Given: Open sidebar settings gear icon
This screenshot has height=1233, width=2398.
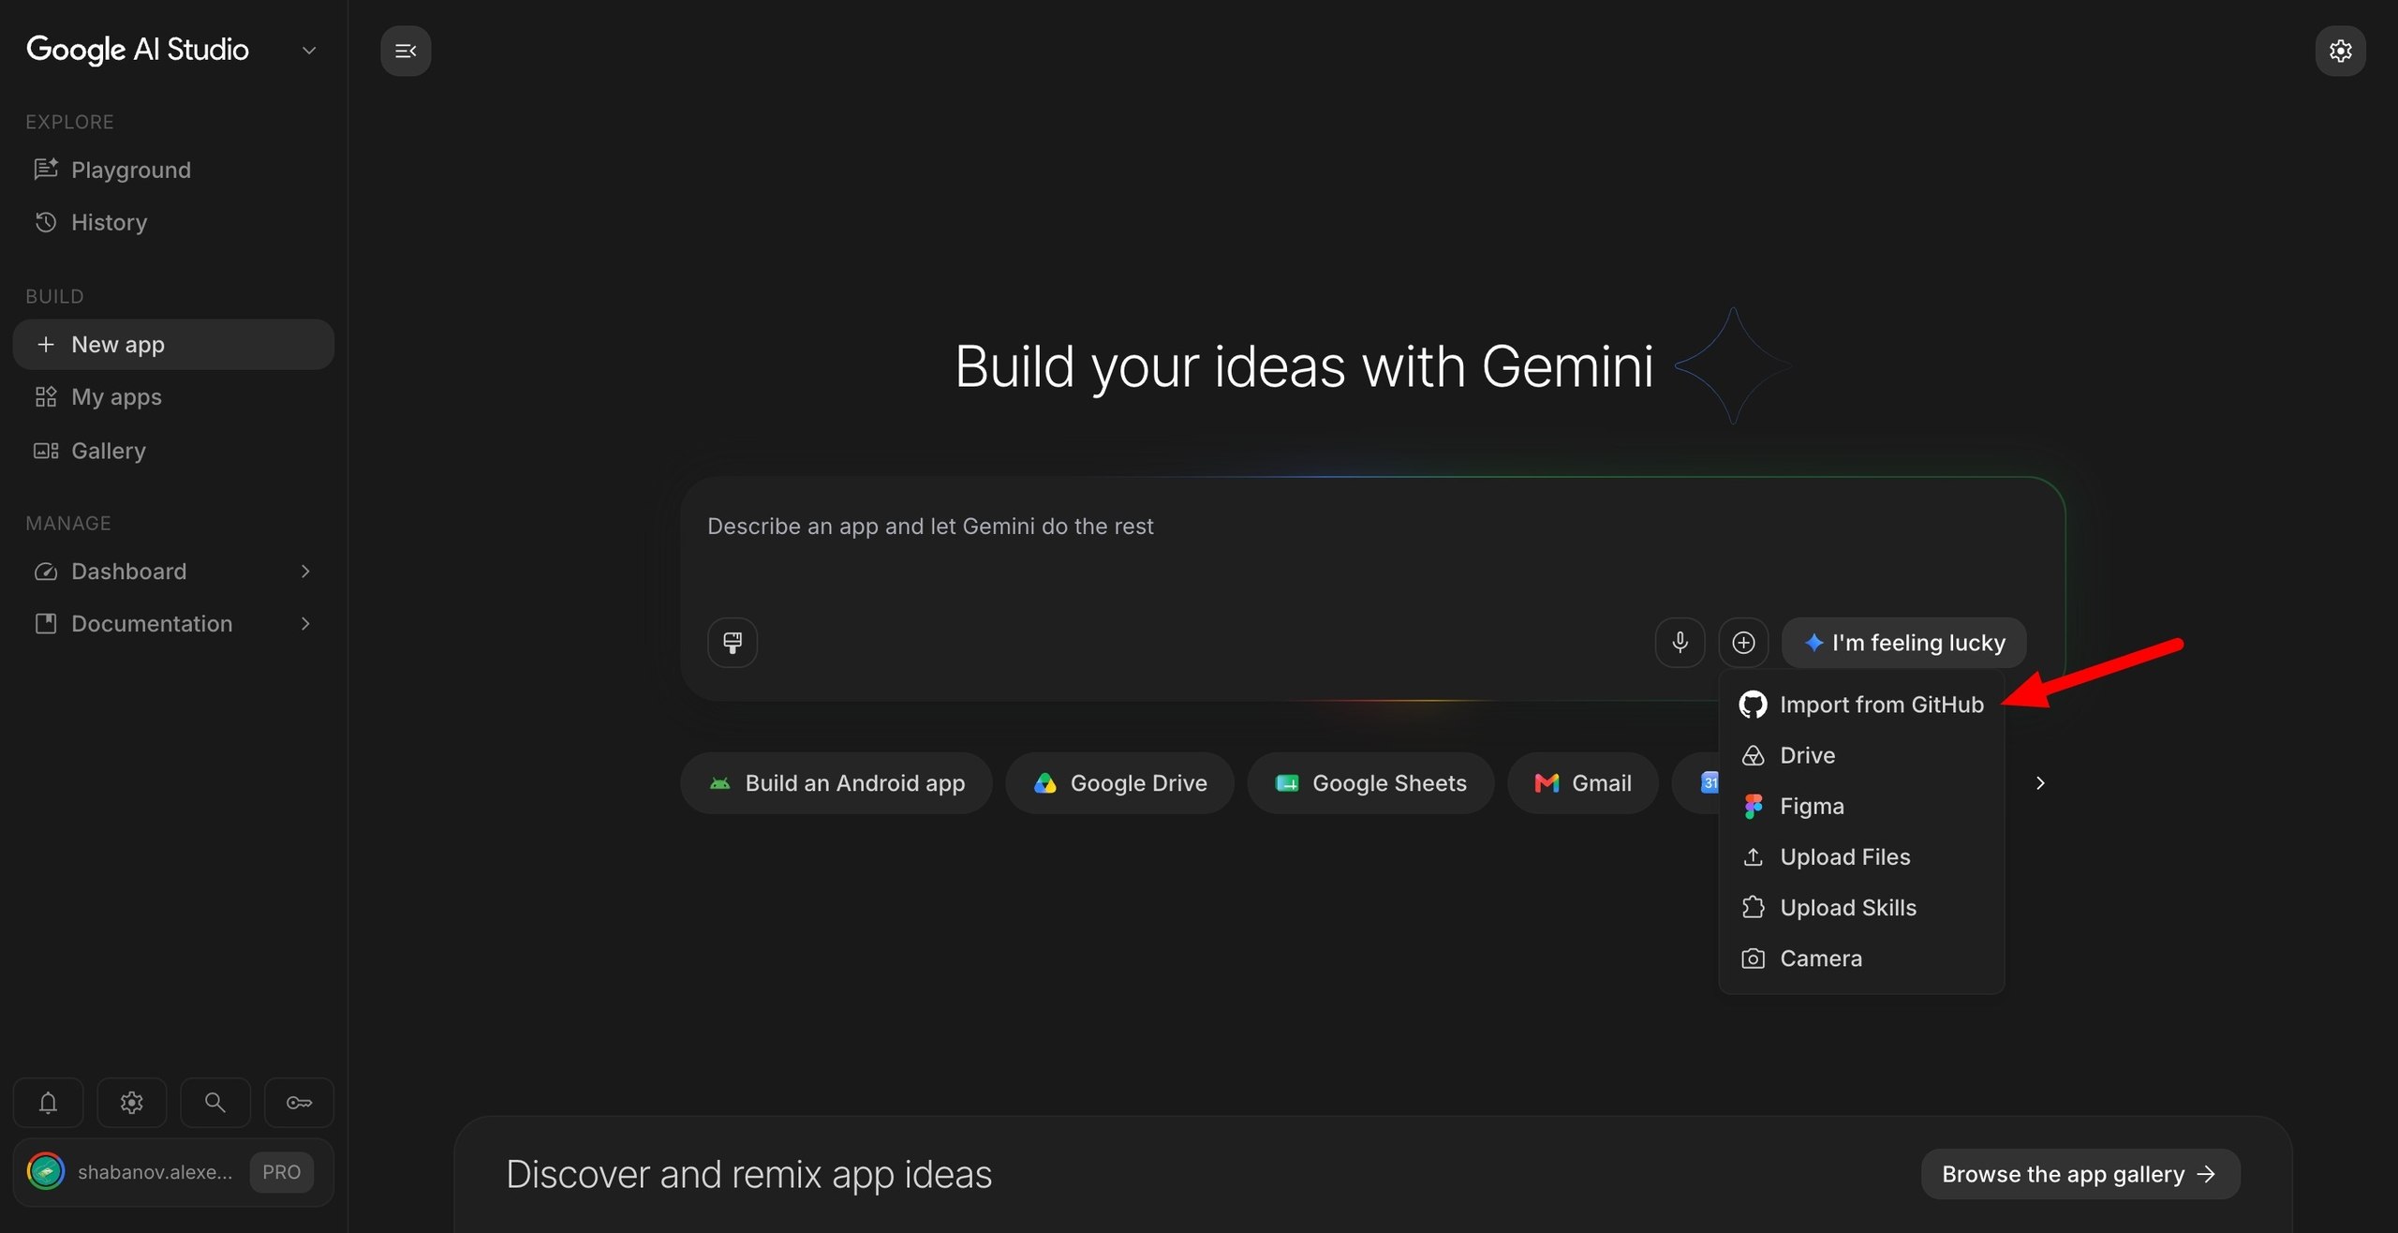Looking at the screenshot, I should coord(132,1103).
